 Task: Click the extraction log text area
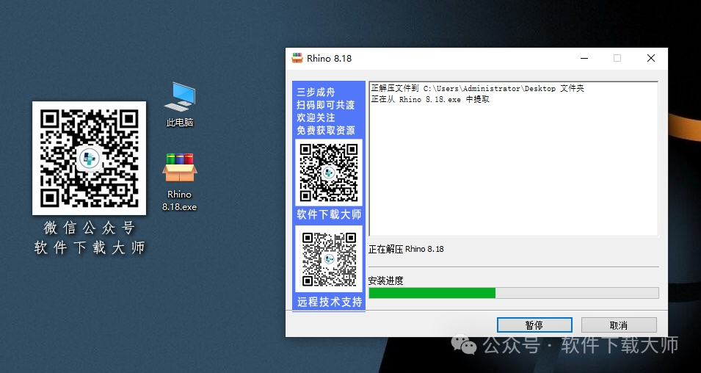(x=513, y=159)
